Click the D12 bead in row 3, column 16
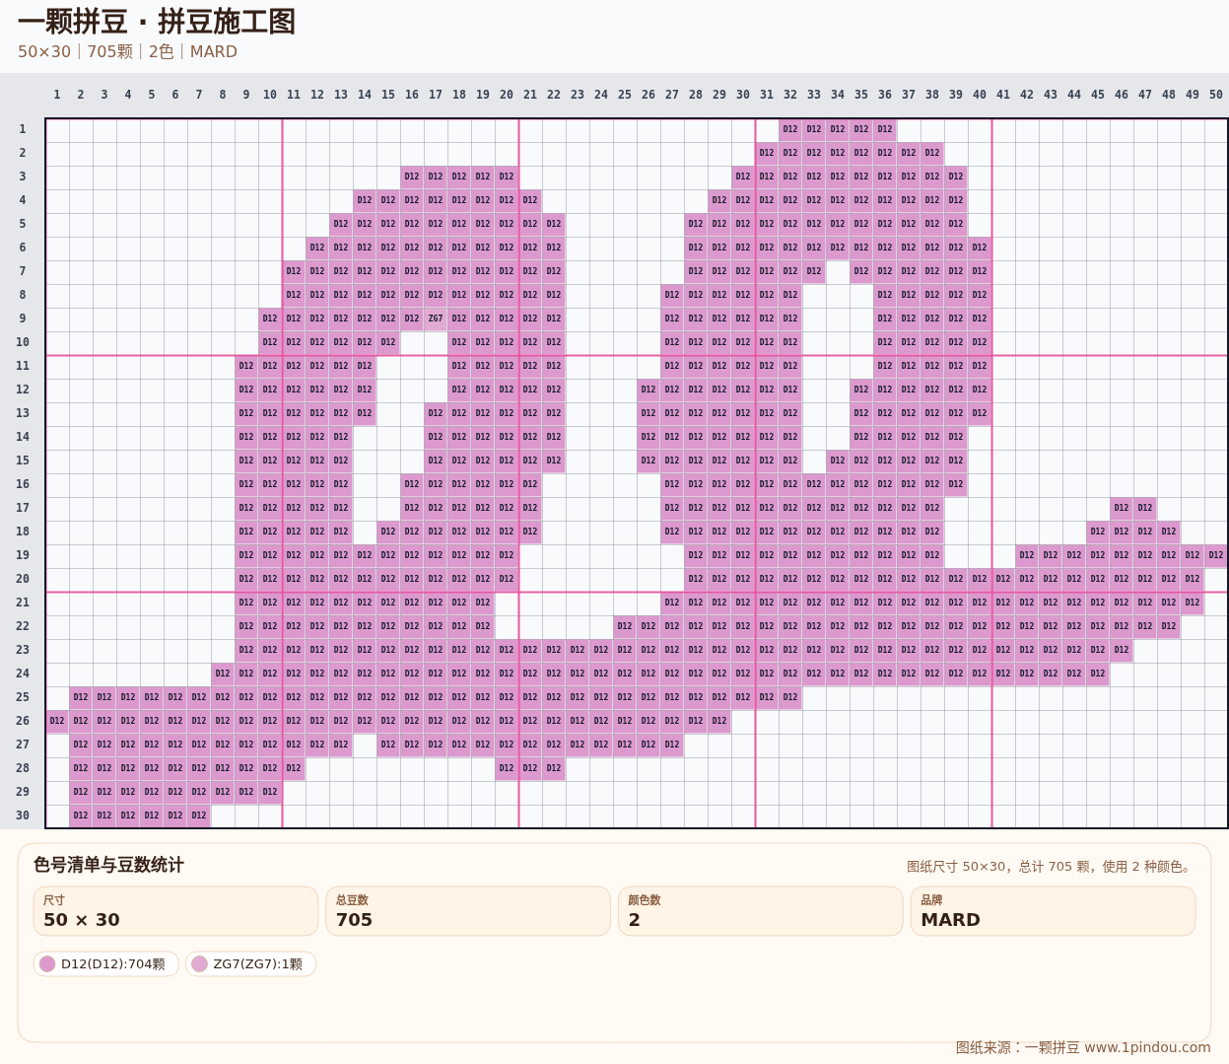 pyautogui.click(x=412, y=177)
